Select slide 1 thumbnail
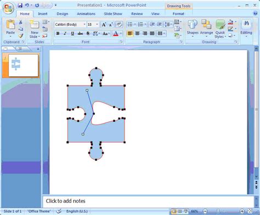The height and width of the screenshot is (215, 260). (24, 65)
